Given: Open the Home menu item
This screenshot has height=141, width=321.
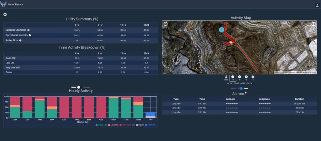Looking at the screenshot, I should coord(11,4).
